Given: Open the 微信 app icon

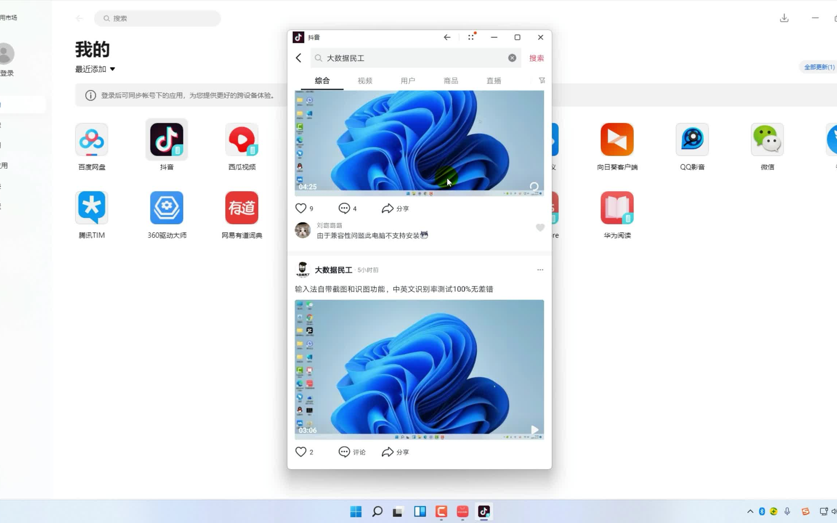Looking at the screenshot, I should pyautogui.click(x=767, y=139).
